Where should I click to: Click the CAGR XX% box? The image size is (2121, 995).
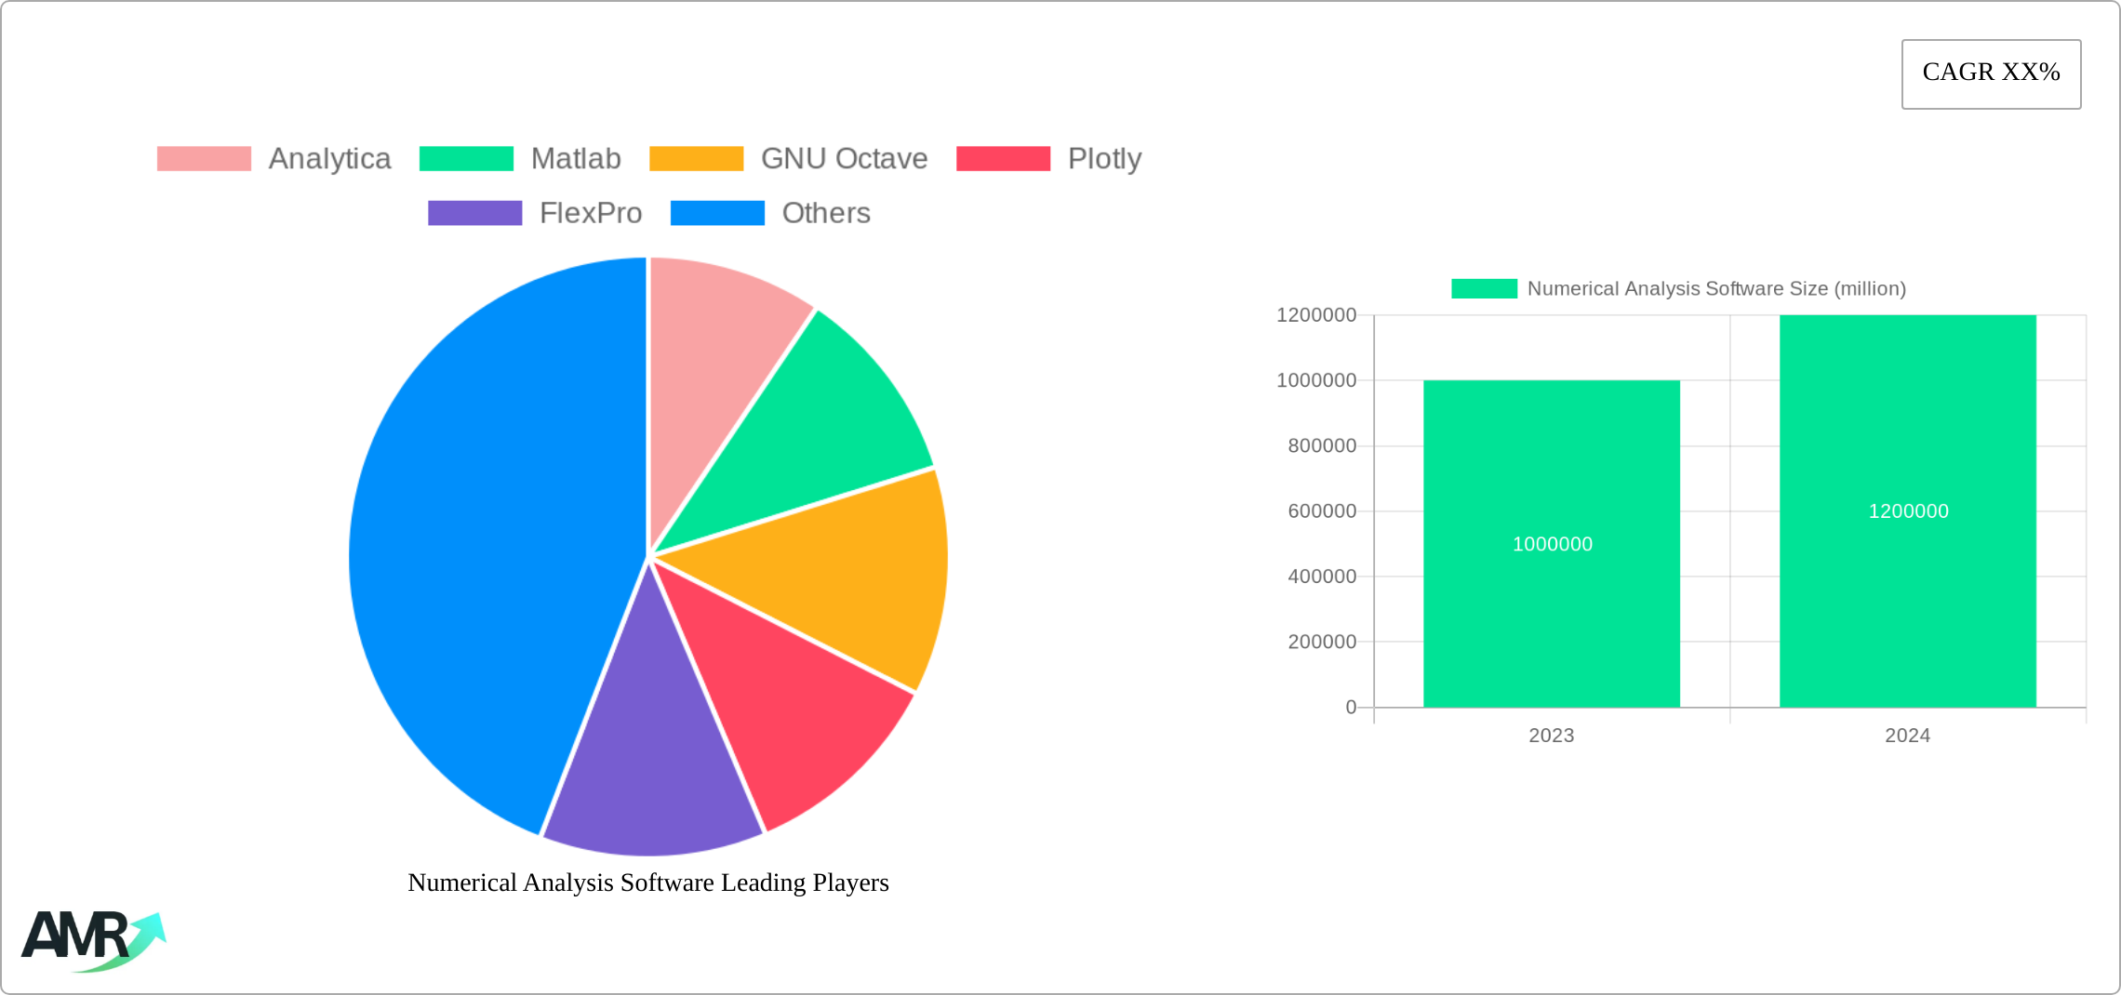(1991, 73)
